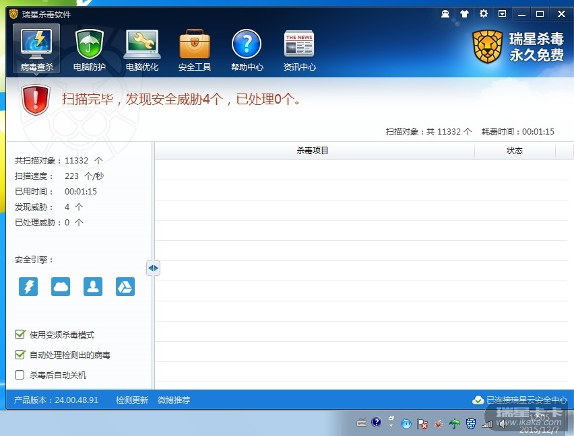Click the Rising lion logo
The width and height of the screenshot is (574, 436).
tap(487, 46)
